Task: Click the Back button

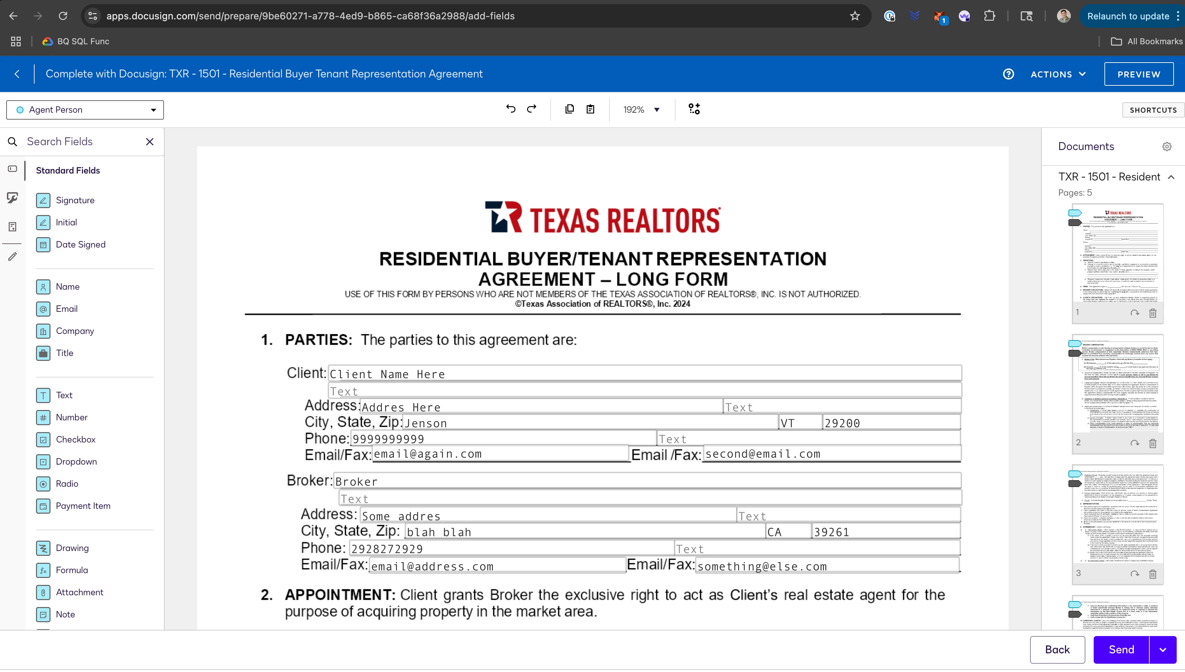Action: point(1057,650)
